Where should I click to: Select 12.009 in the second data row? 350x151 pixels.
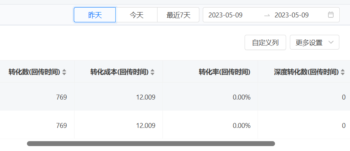[146, 126]
